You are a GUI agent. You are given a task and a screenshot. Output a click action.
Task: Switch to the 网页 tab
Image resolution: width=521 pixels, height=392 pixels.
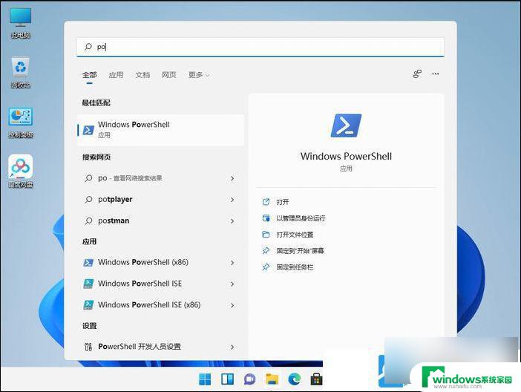click(169, 75)
